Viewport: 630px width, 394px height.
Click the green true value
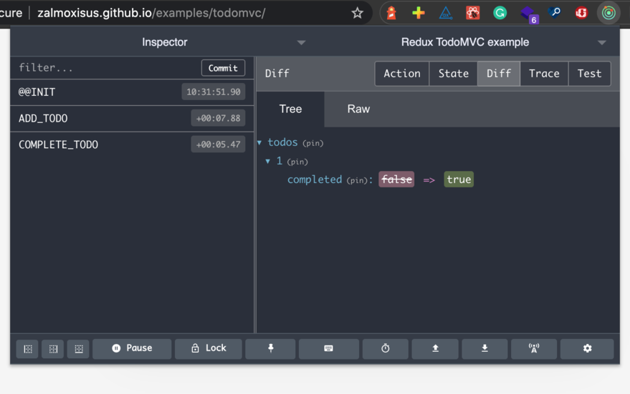pyautogui.click(x=459, y=179)
